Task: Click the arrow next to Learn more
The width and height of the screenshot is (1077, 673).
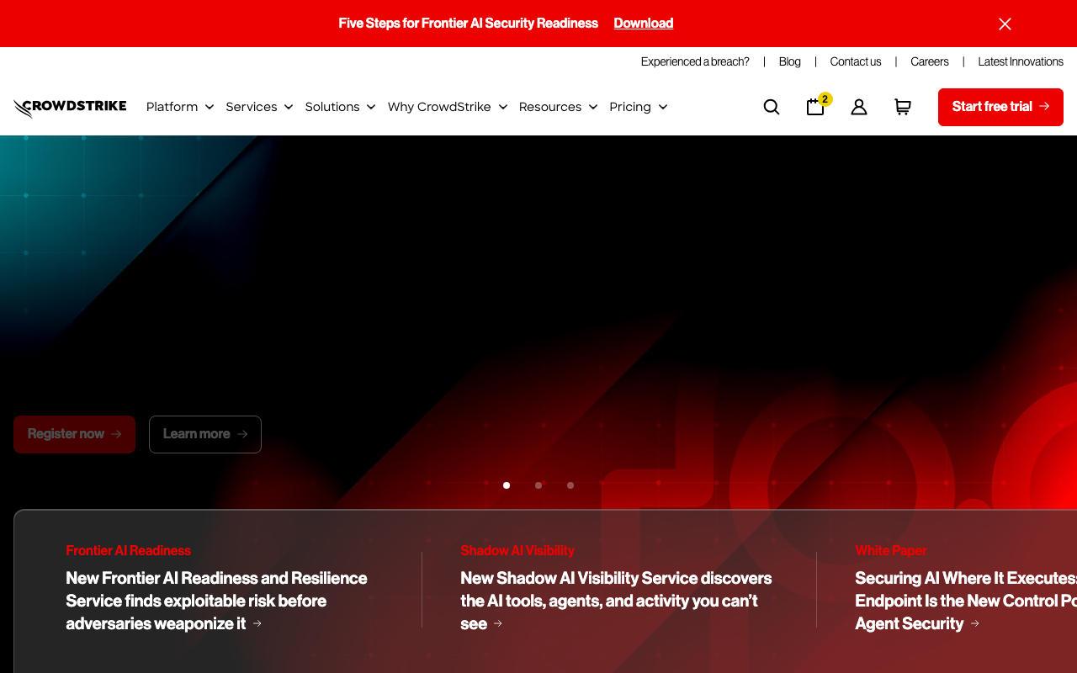Action: [244, 434]
